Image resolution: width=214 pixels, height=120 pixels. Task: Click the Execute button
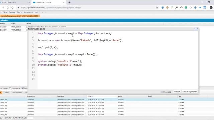pos(177,92)
